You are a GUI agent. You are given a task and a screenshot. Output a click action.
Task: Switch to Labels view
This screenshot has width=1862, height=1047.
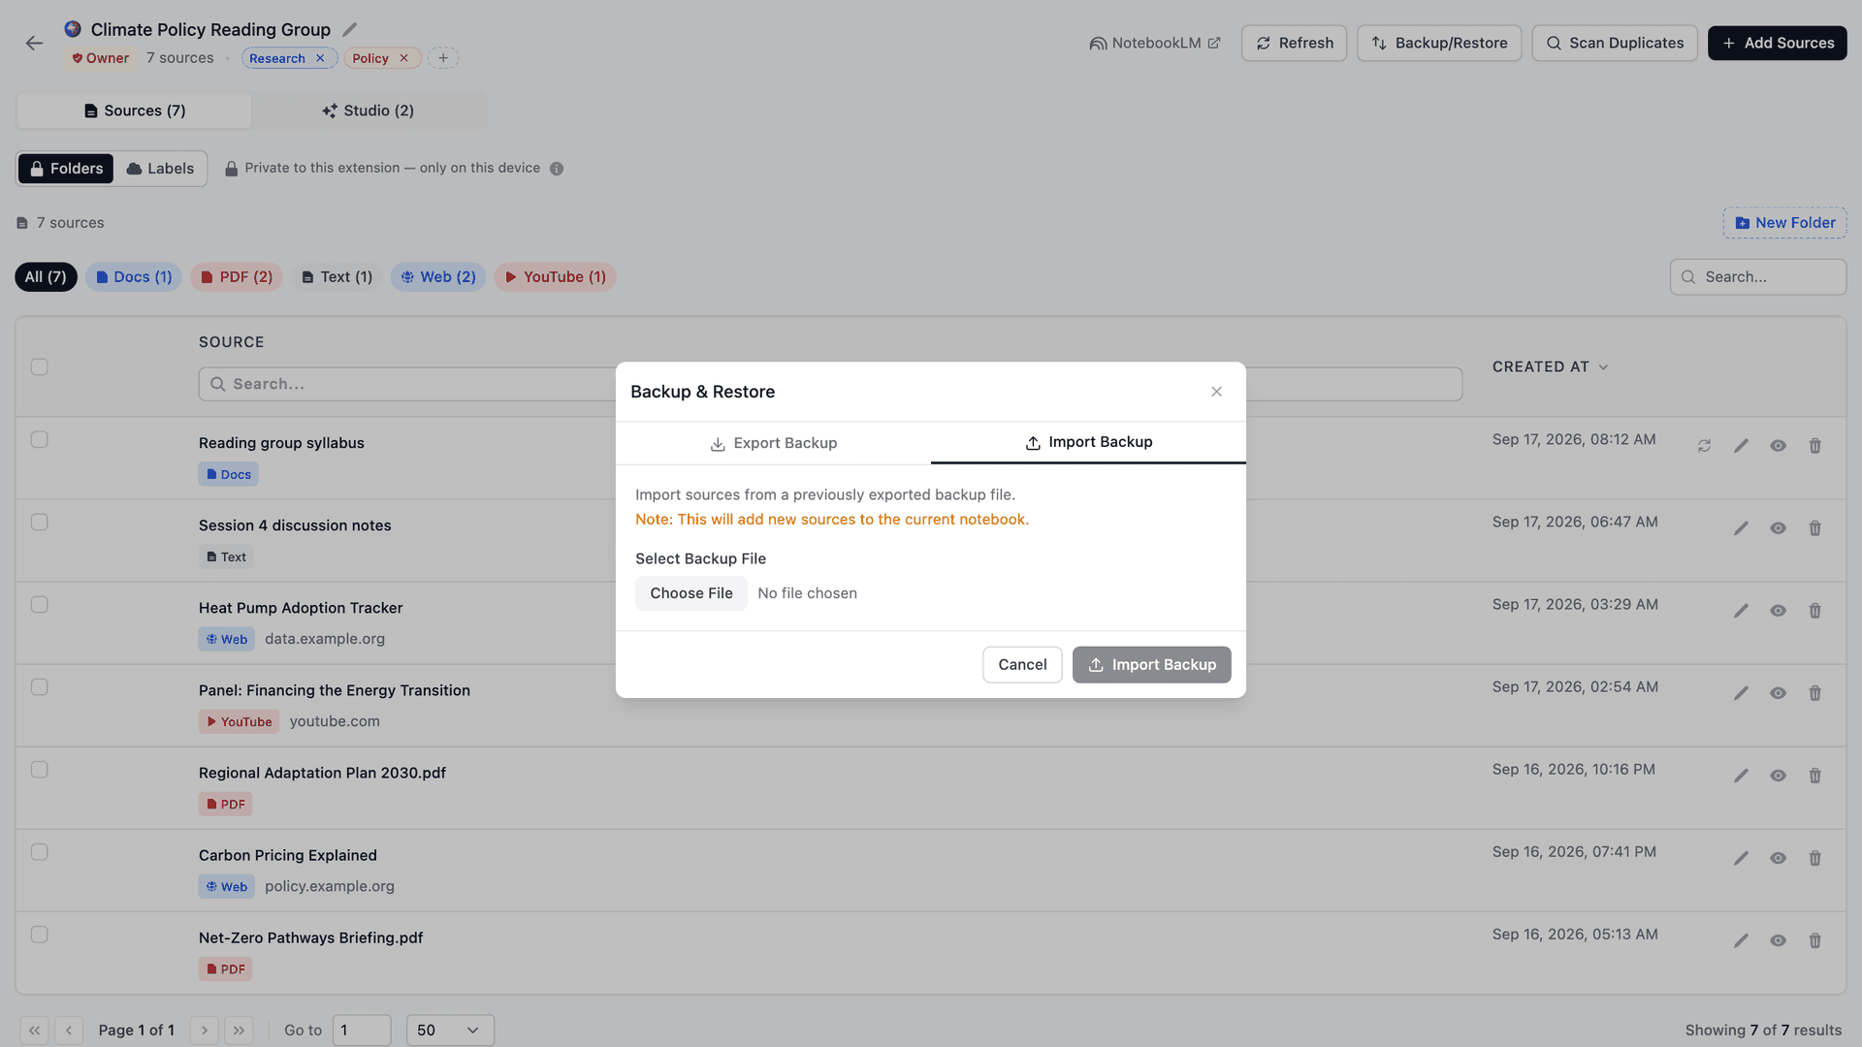pyautogui.click(x=160, y=169)
